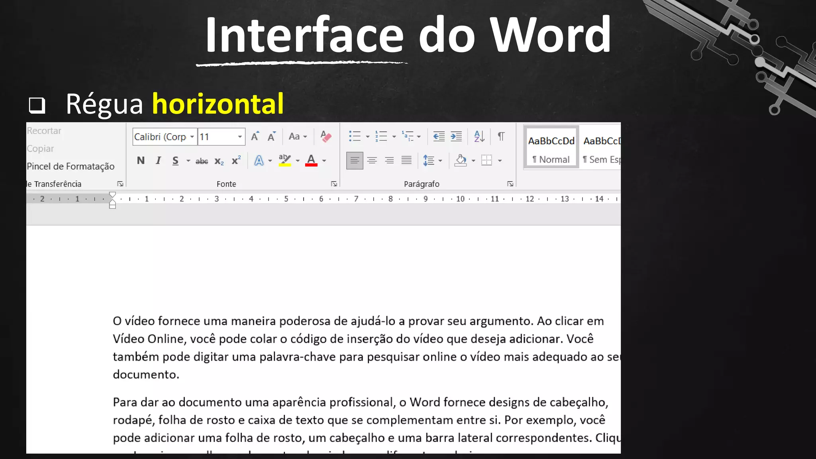The image size is (816, 459).
Task: Open Fonte dialog box launcher
Action: [334, 184]
